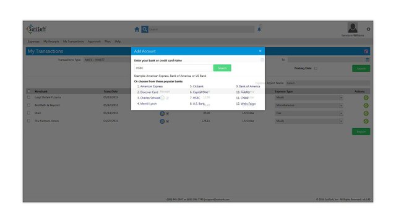396x223 pixels.
Task: Click the icon in My Transactions title bar
Action: pos(366,51)
